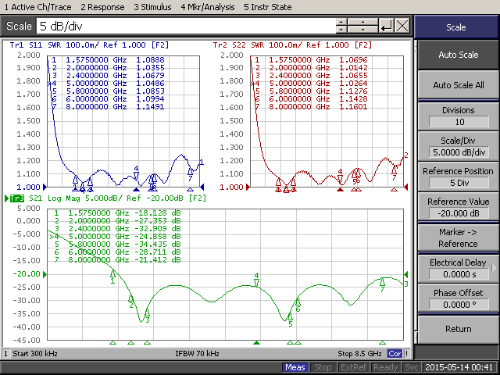
Task: Click the 8.0000000 GHz row in Tr3 marker list
Action: point(117,260)
